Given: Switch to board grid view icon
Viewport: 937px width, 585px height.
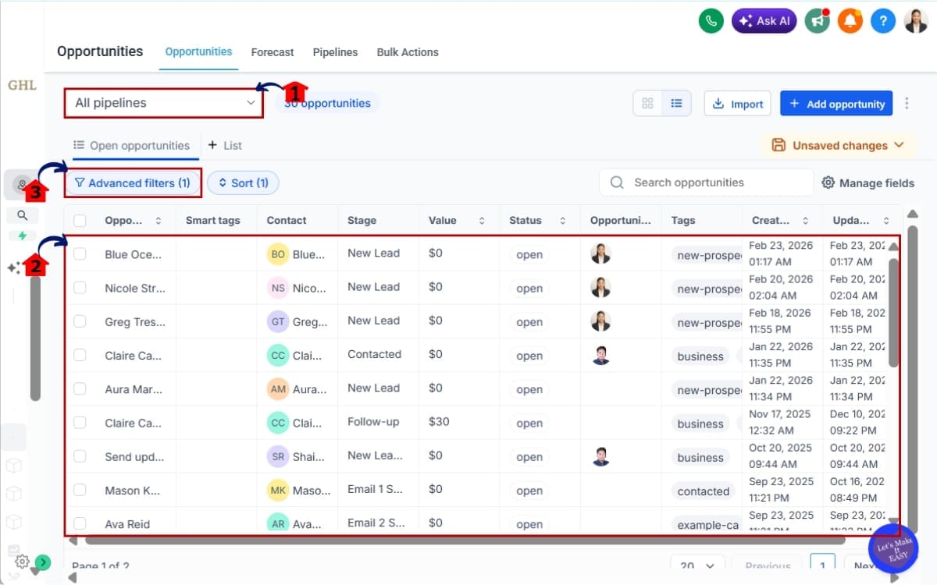Looking at the screenshot, I should tap(647, 104).
